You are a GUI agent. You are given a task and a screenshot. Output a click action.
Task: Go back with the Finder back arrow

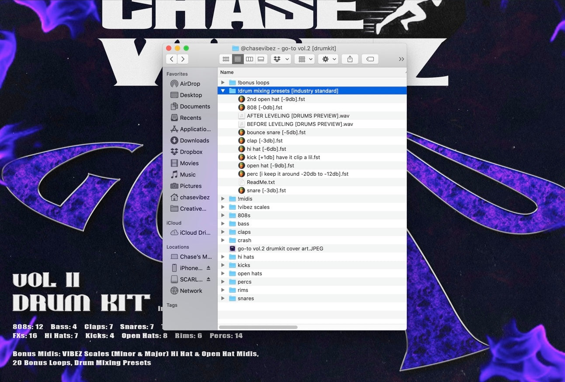pos(172,59)
